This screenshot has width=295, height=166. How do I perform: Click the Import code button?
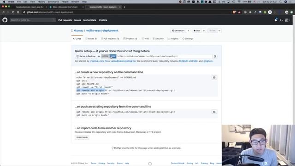82,137
